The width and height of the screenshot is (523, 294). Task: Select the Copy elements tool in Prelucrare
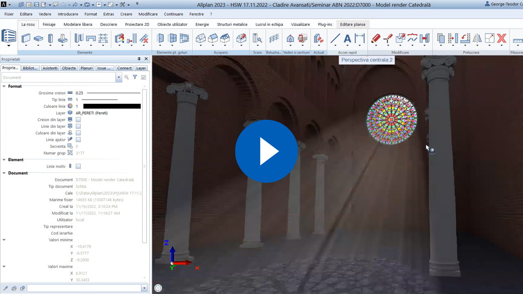[441, 39]
